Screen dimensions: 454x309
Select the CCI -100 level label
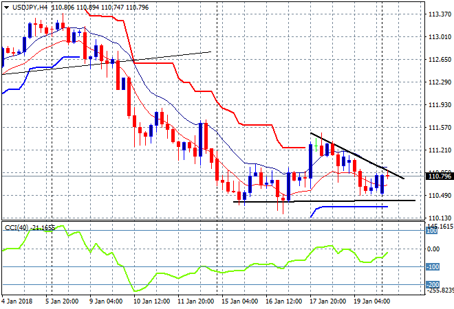[x=433, y=267]
